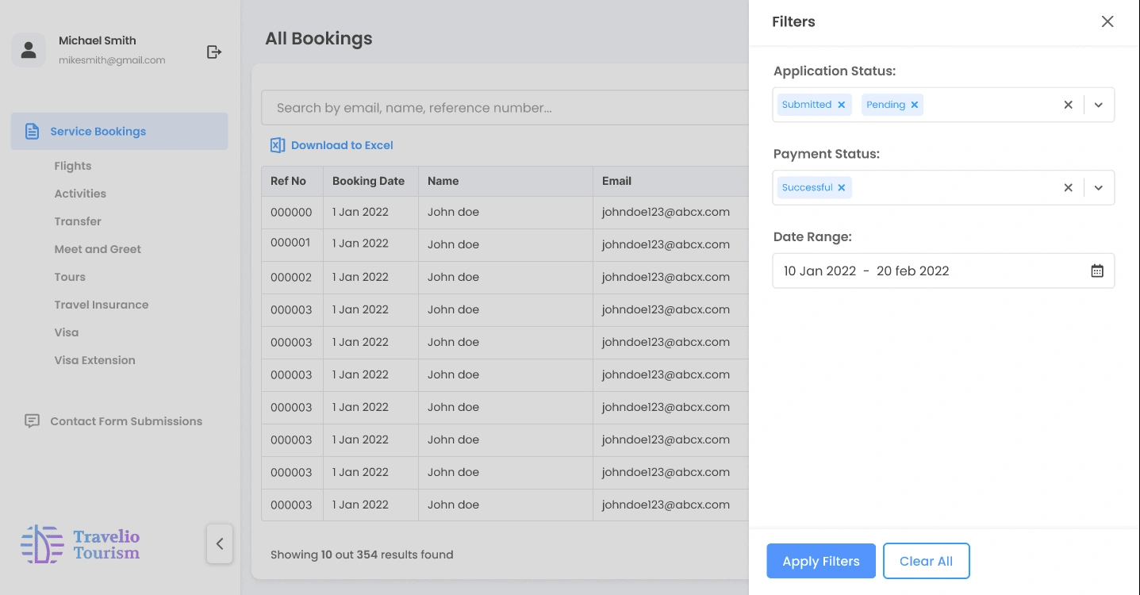Click the bookings search field
Image resolution: width=1140 pixels, height=595 pixels.
tap(500, 108)
